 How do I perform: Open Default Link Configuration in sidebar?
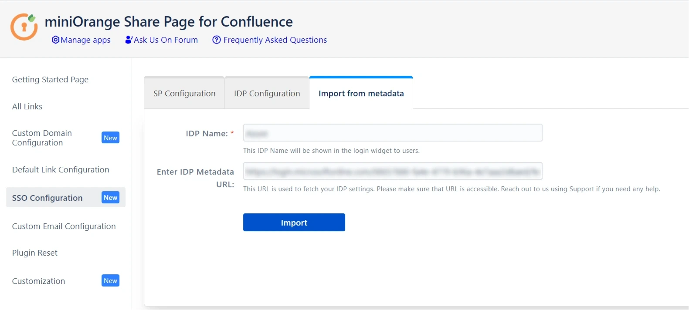pos(61,170)
